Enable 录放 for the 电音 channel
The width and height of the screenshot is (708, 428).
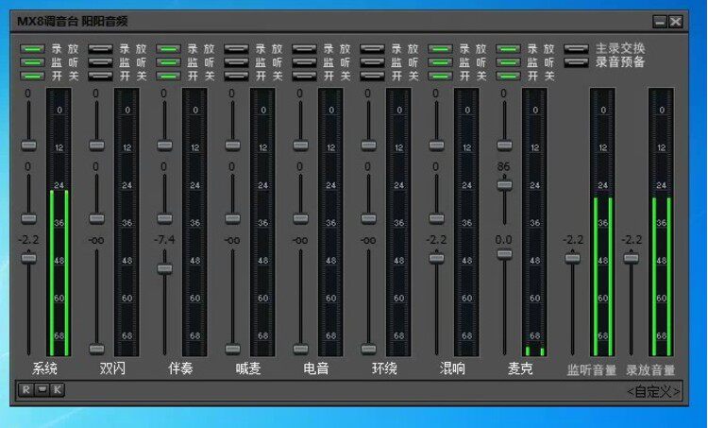pos(304,49)
